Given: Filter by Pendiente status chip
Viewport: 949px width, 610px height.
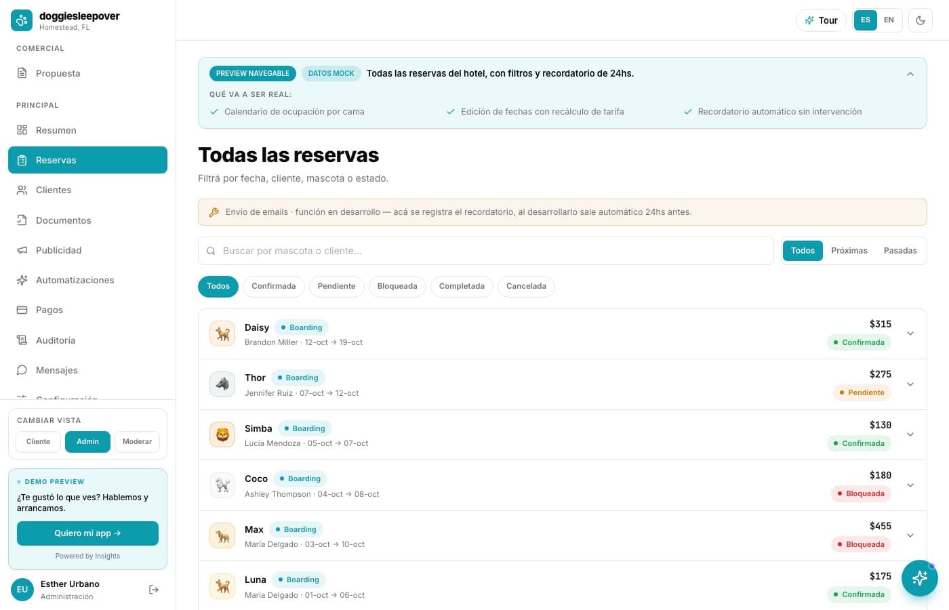Looking at the screenshot, I should coord(336,287).
